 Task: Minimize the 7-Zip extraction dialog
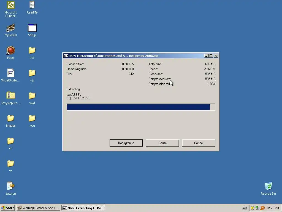click(206, 56)
